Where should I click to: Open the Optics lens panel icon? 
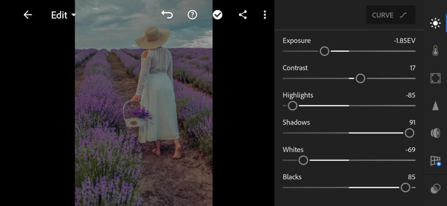tap(435, 133)
